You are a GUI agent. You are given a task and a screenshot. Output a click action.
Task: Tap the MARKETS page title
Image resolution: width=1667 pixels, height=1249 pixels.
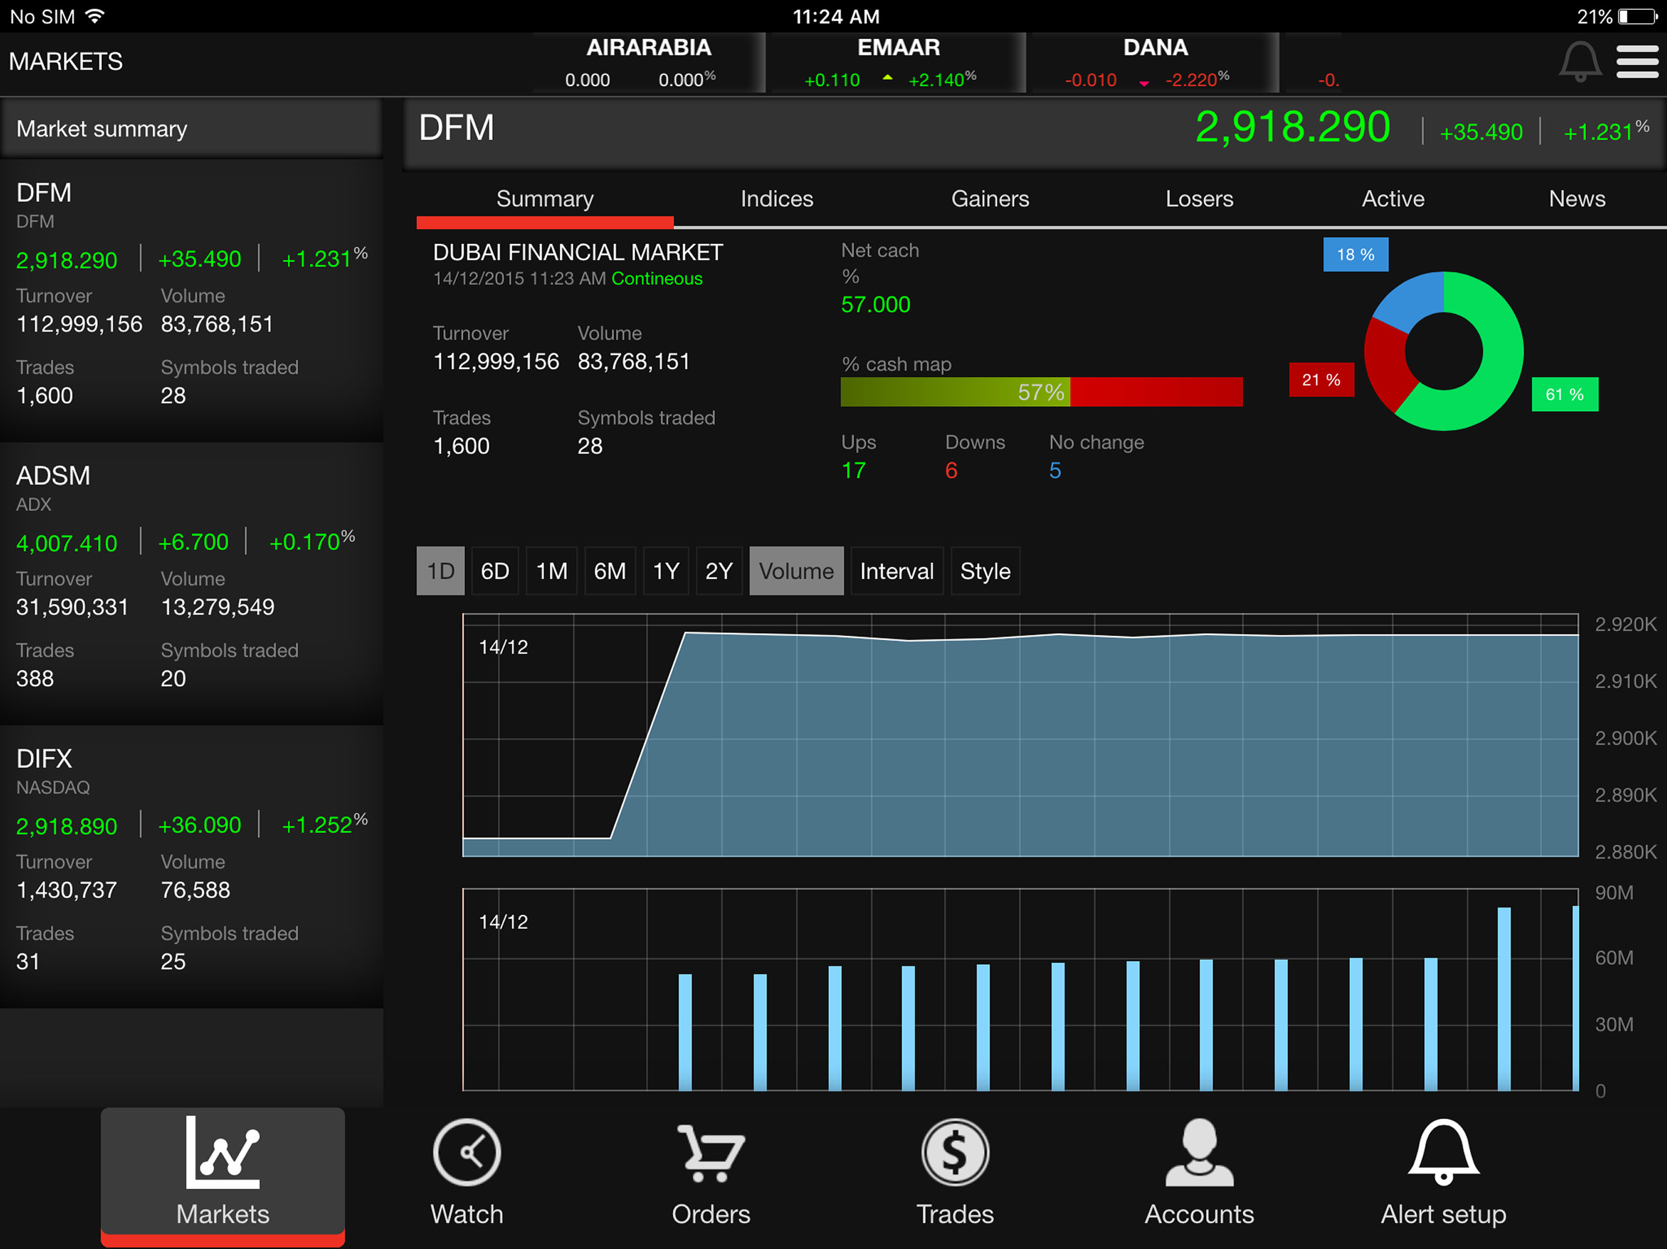click(x=65, y=62)
